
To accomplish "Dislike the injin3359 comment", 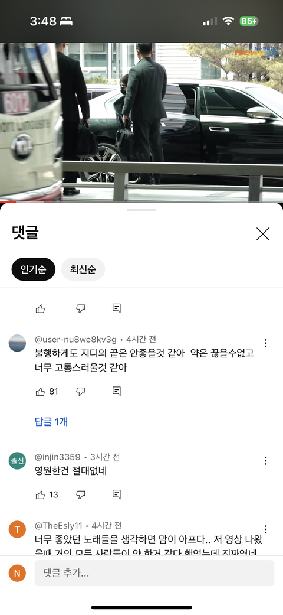I will [81, 494].
